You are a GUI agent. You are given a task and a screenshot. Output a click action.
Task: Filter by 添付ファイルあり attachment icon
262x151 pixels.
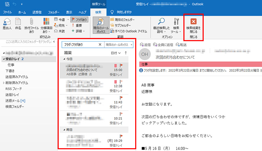click(x=31, y=24)
